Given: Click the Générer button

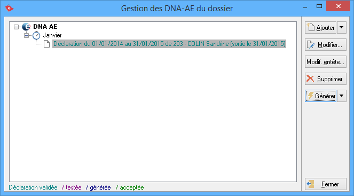Looking at the screenshot, I should click(x=320, y=96).
